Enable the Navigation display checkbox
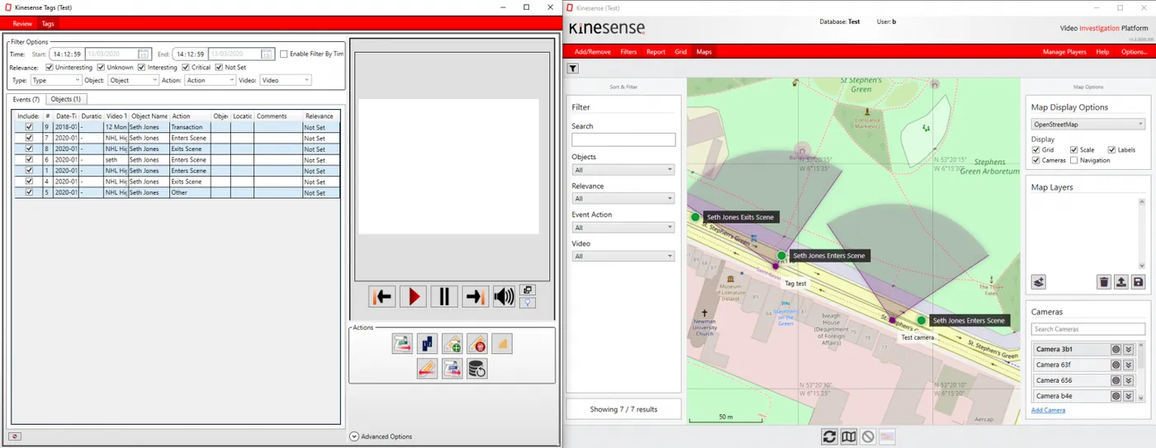The width and height of the screenshot is (1156, 448). 1073,160
